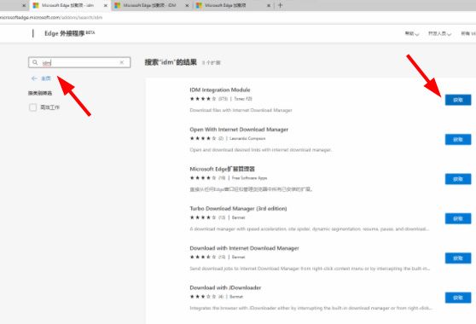Viewport: 476px width, 324px height.
Task: Click the star rating of IDM Integration Module
Action: coord(203,99)
